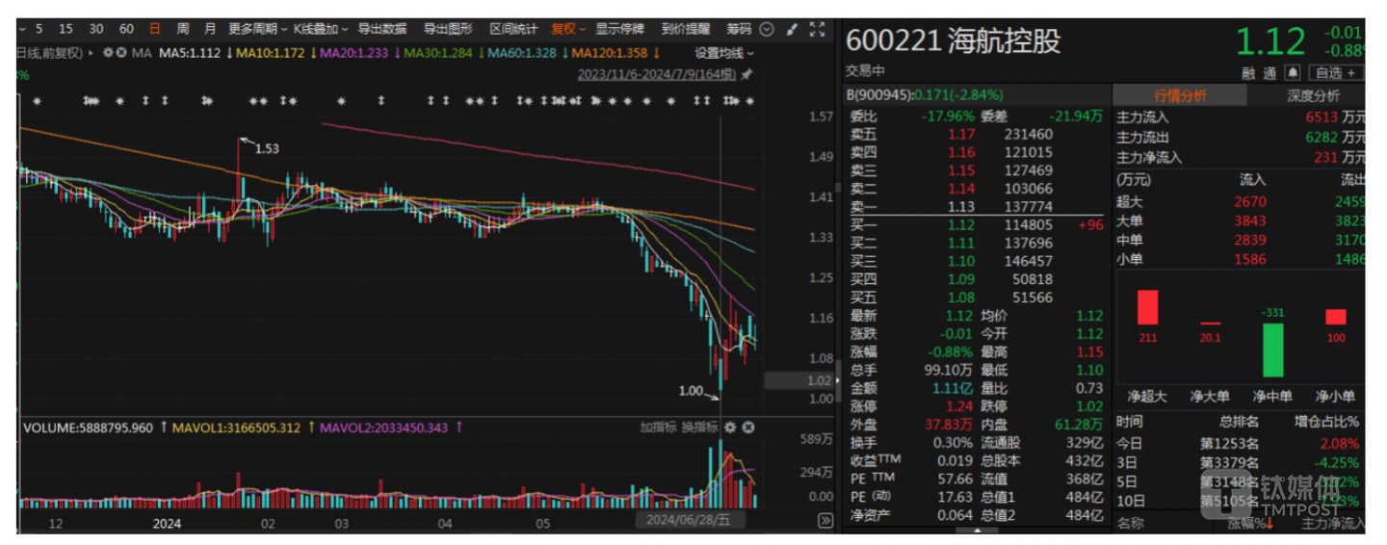Image resolution: width=1387 pixels, height=545 pixels.
Task: Click the fullscreen expand icon in chart toolbar
Action: 817,29
